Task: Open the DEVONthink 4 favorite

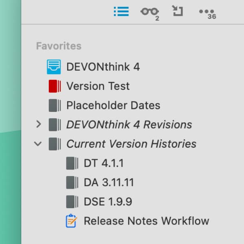Action: click(103, 67)
